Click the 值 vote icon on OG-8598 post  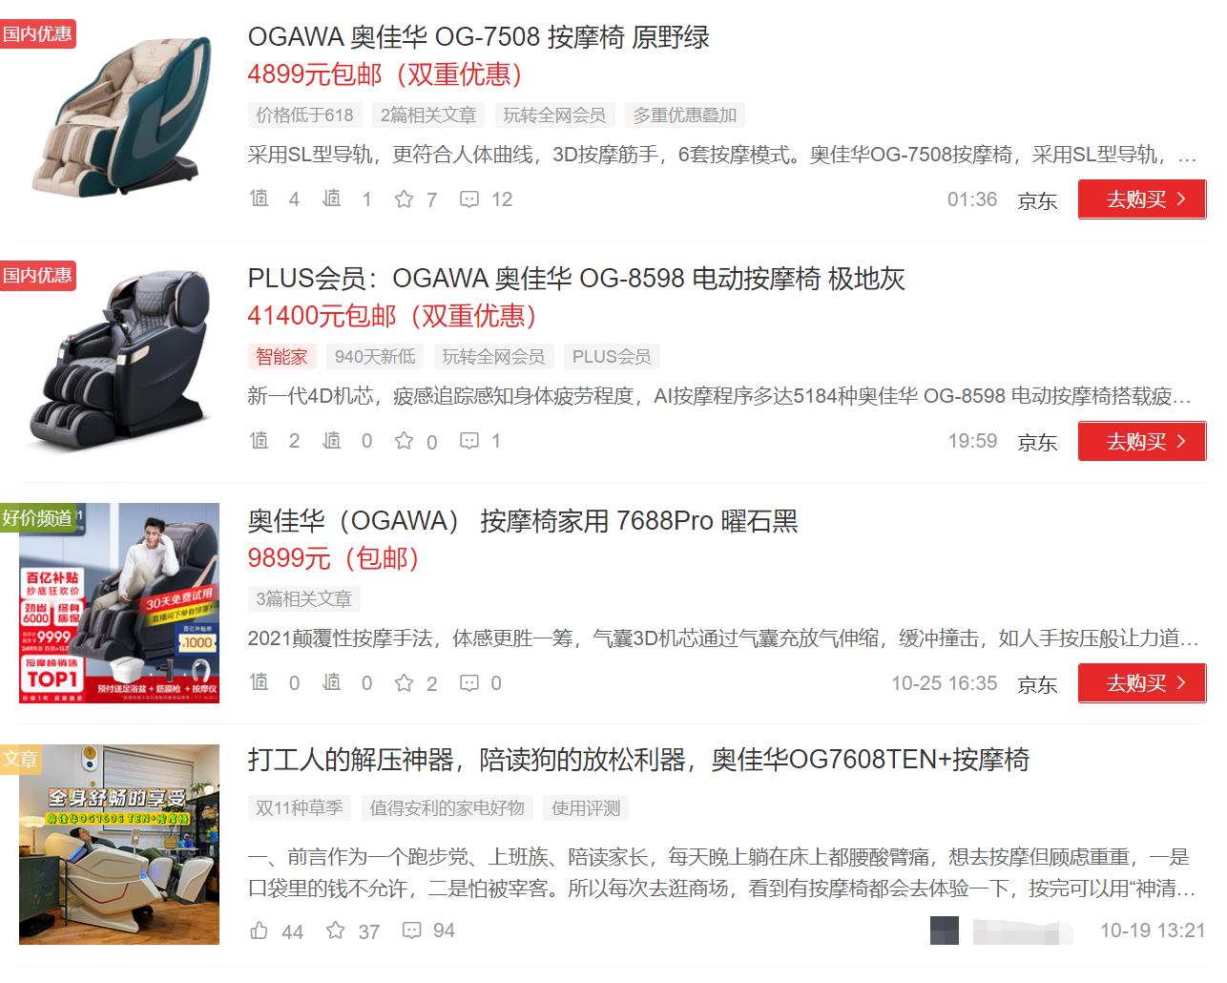259,441
